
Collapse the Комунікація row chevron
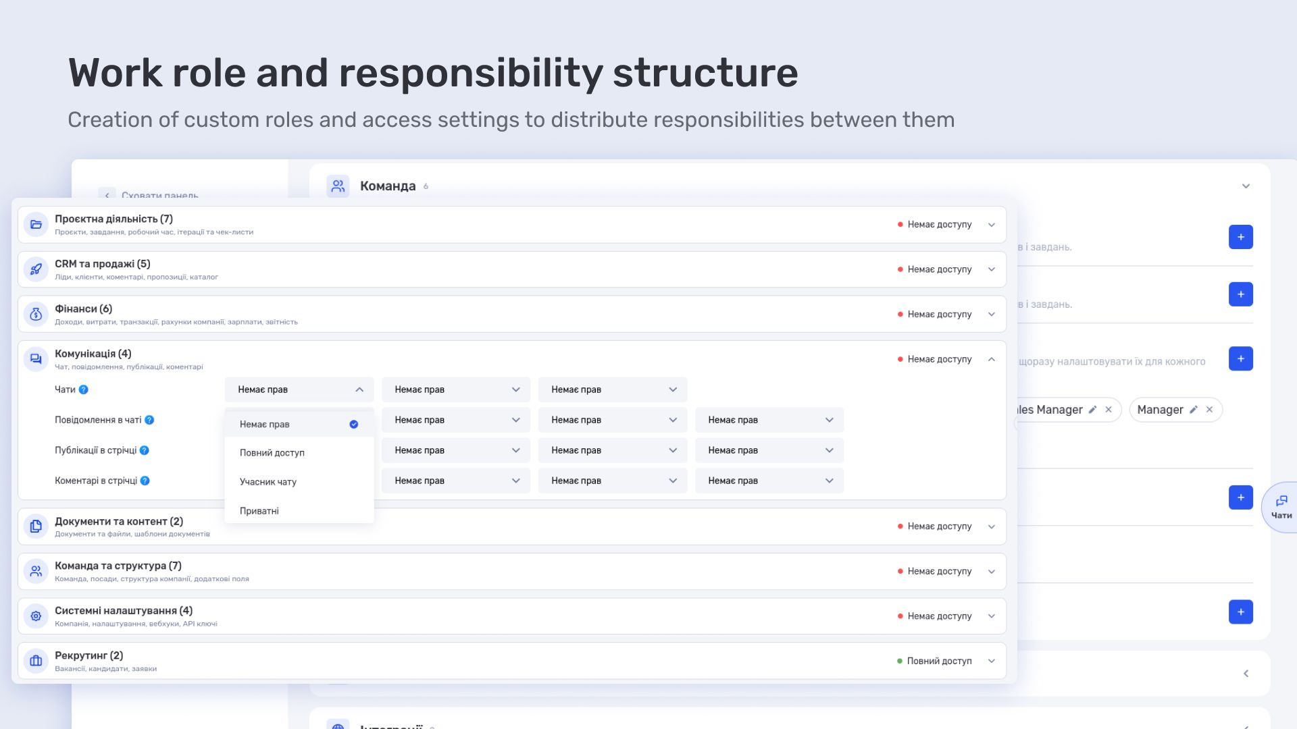tap(992, 359)
